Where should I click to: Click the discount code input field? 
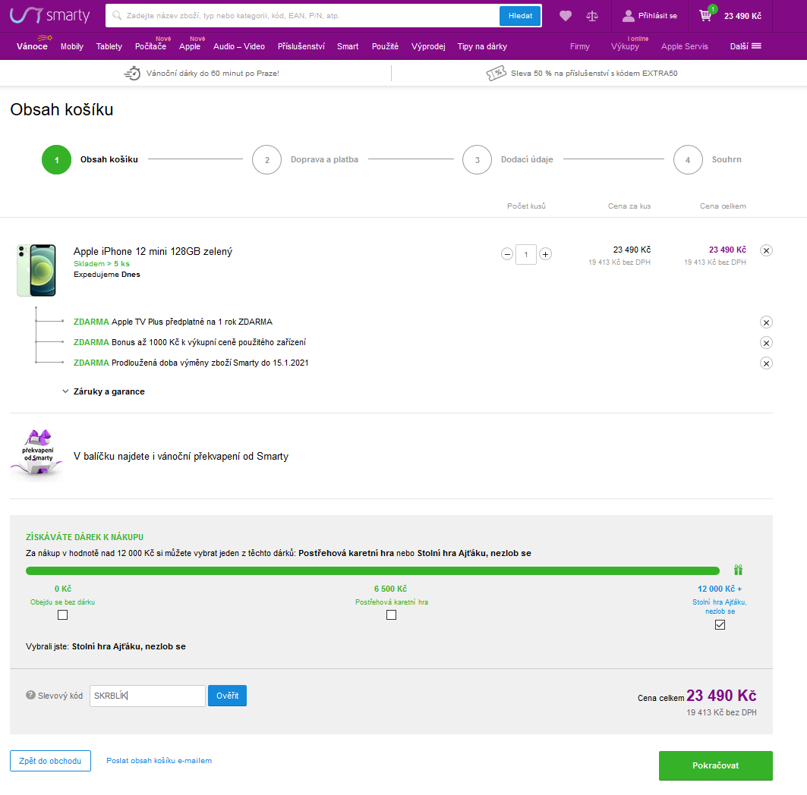(148, 696)
